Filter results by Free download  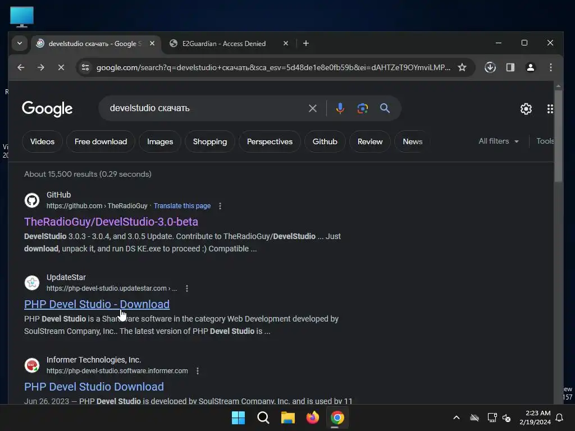(101, 141)
